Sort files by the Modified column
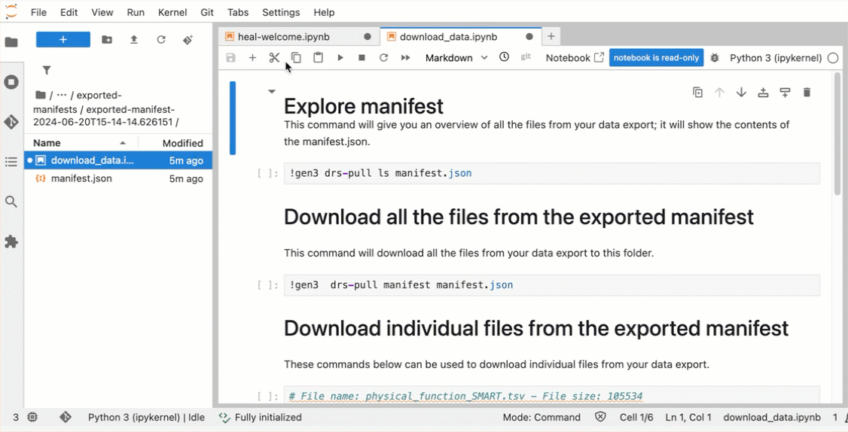Screen dimensions: 848x432 pos(175,143)
